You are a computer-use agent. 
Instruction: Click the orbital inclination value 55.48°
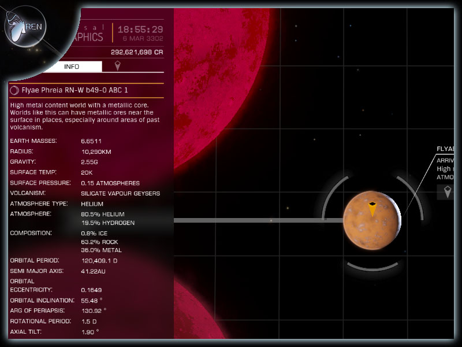click(x=92, y=301)
